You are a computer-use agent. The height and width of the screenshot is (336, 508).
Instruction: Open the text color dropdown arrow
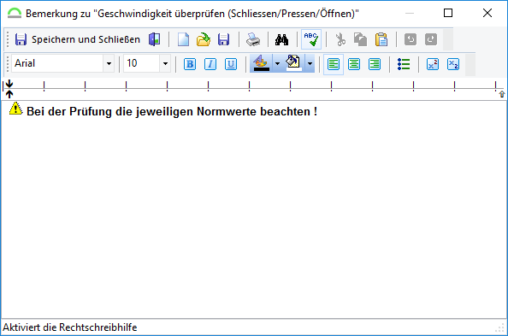pos(277,63)
